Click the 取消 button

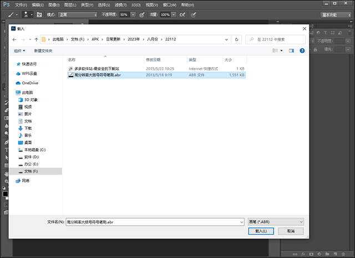pos(291,231)
